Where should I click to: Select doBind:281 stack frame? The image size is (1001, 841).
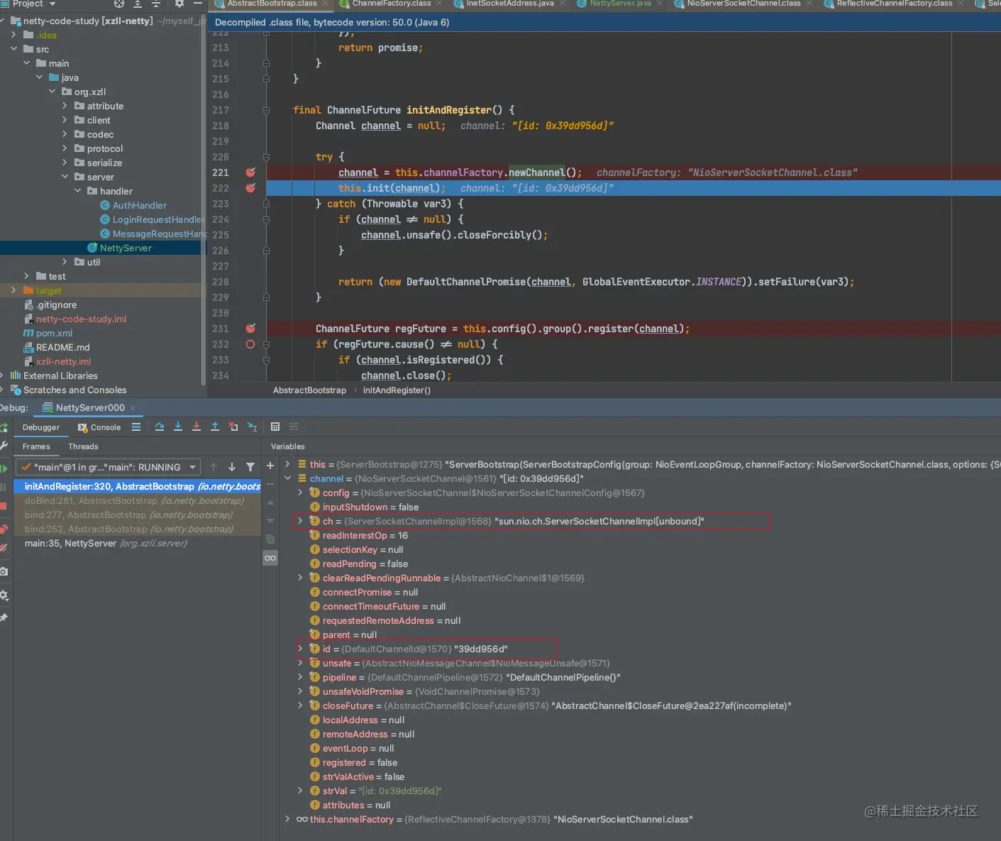click(x=137, y=500)
